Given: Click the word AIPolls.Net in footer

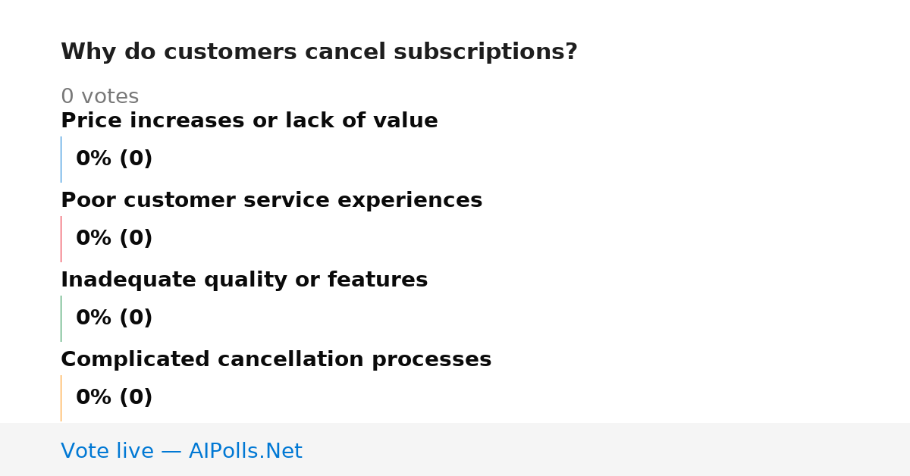Looking at the screenshot, I should click(245, 451).
